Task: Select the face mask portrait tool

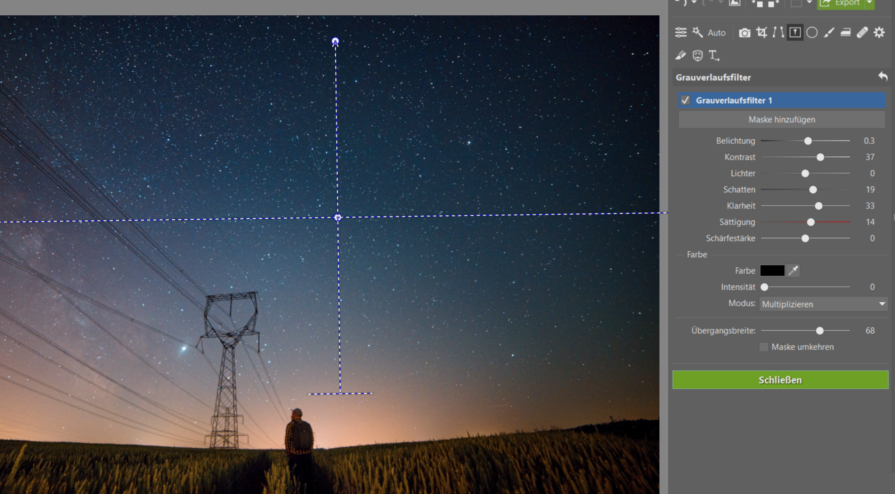Action: point(697,55)
